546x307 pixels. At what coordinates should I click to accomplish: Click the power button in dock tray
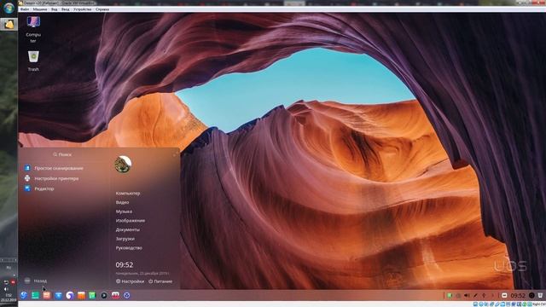[531, 296]
